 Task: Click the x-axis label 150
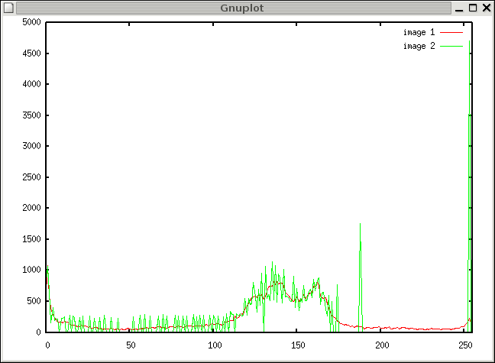tap(298, 345)
